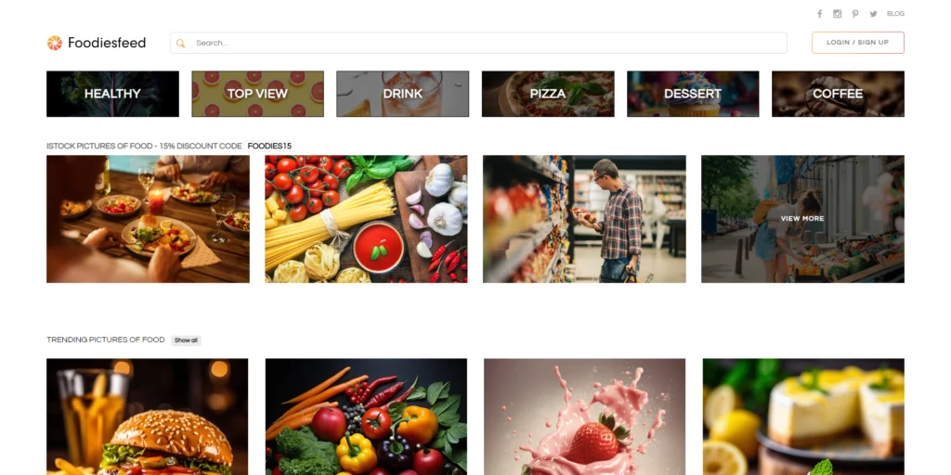Open the Facebook icon link

point(819,14)
